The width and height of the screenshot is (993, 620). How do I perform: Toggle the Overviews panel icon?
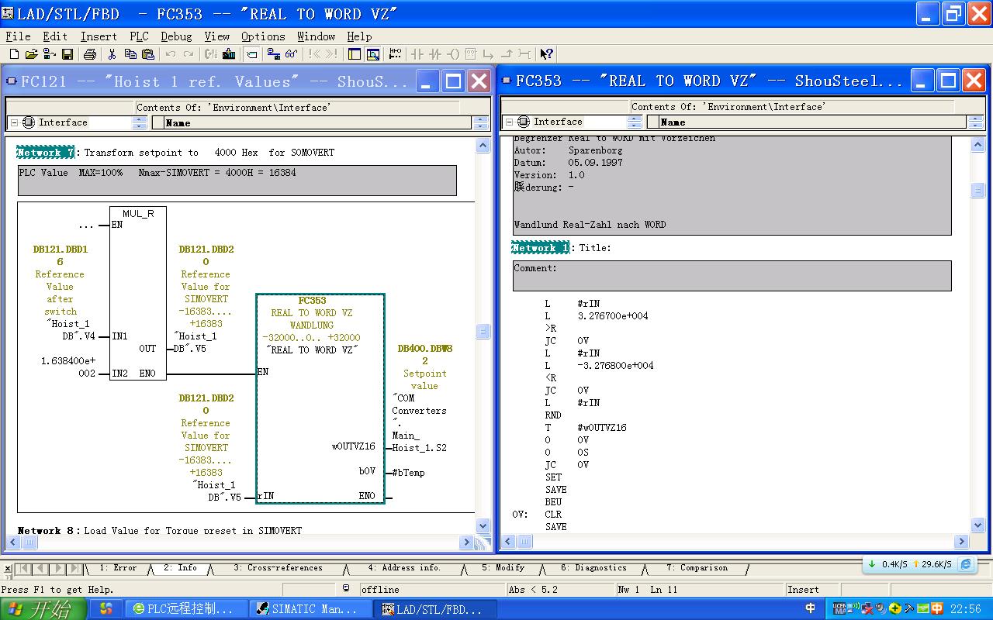[x=355, y=54]
